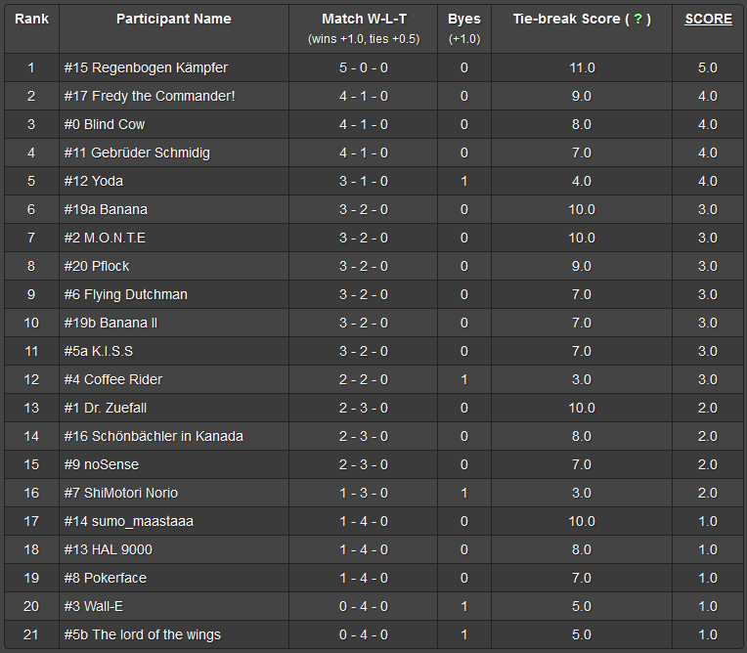The width and height of the screenshot is (747, 653).
Task: Click the Participant Name column header
Action: pyautogui.click(x=173, y=19)
